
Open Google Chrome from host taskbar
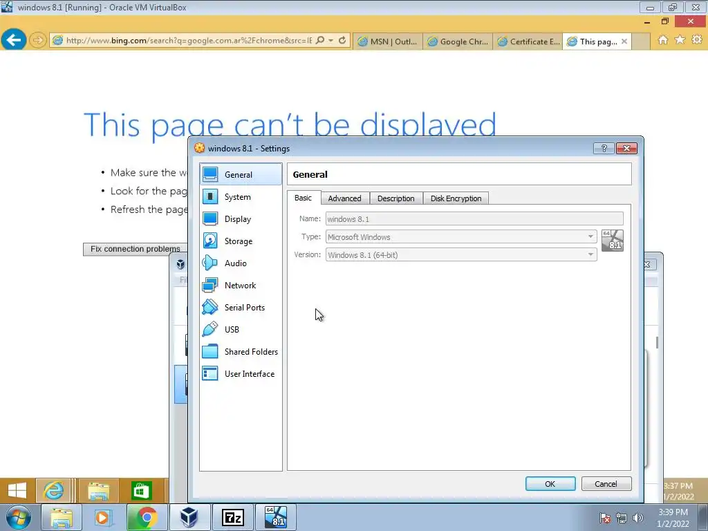(x=147, y=517)
